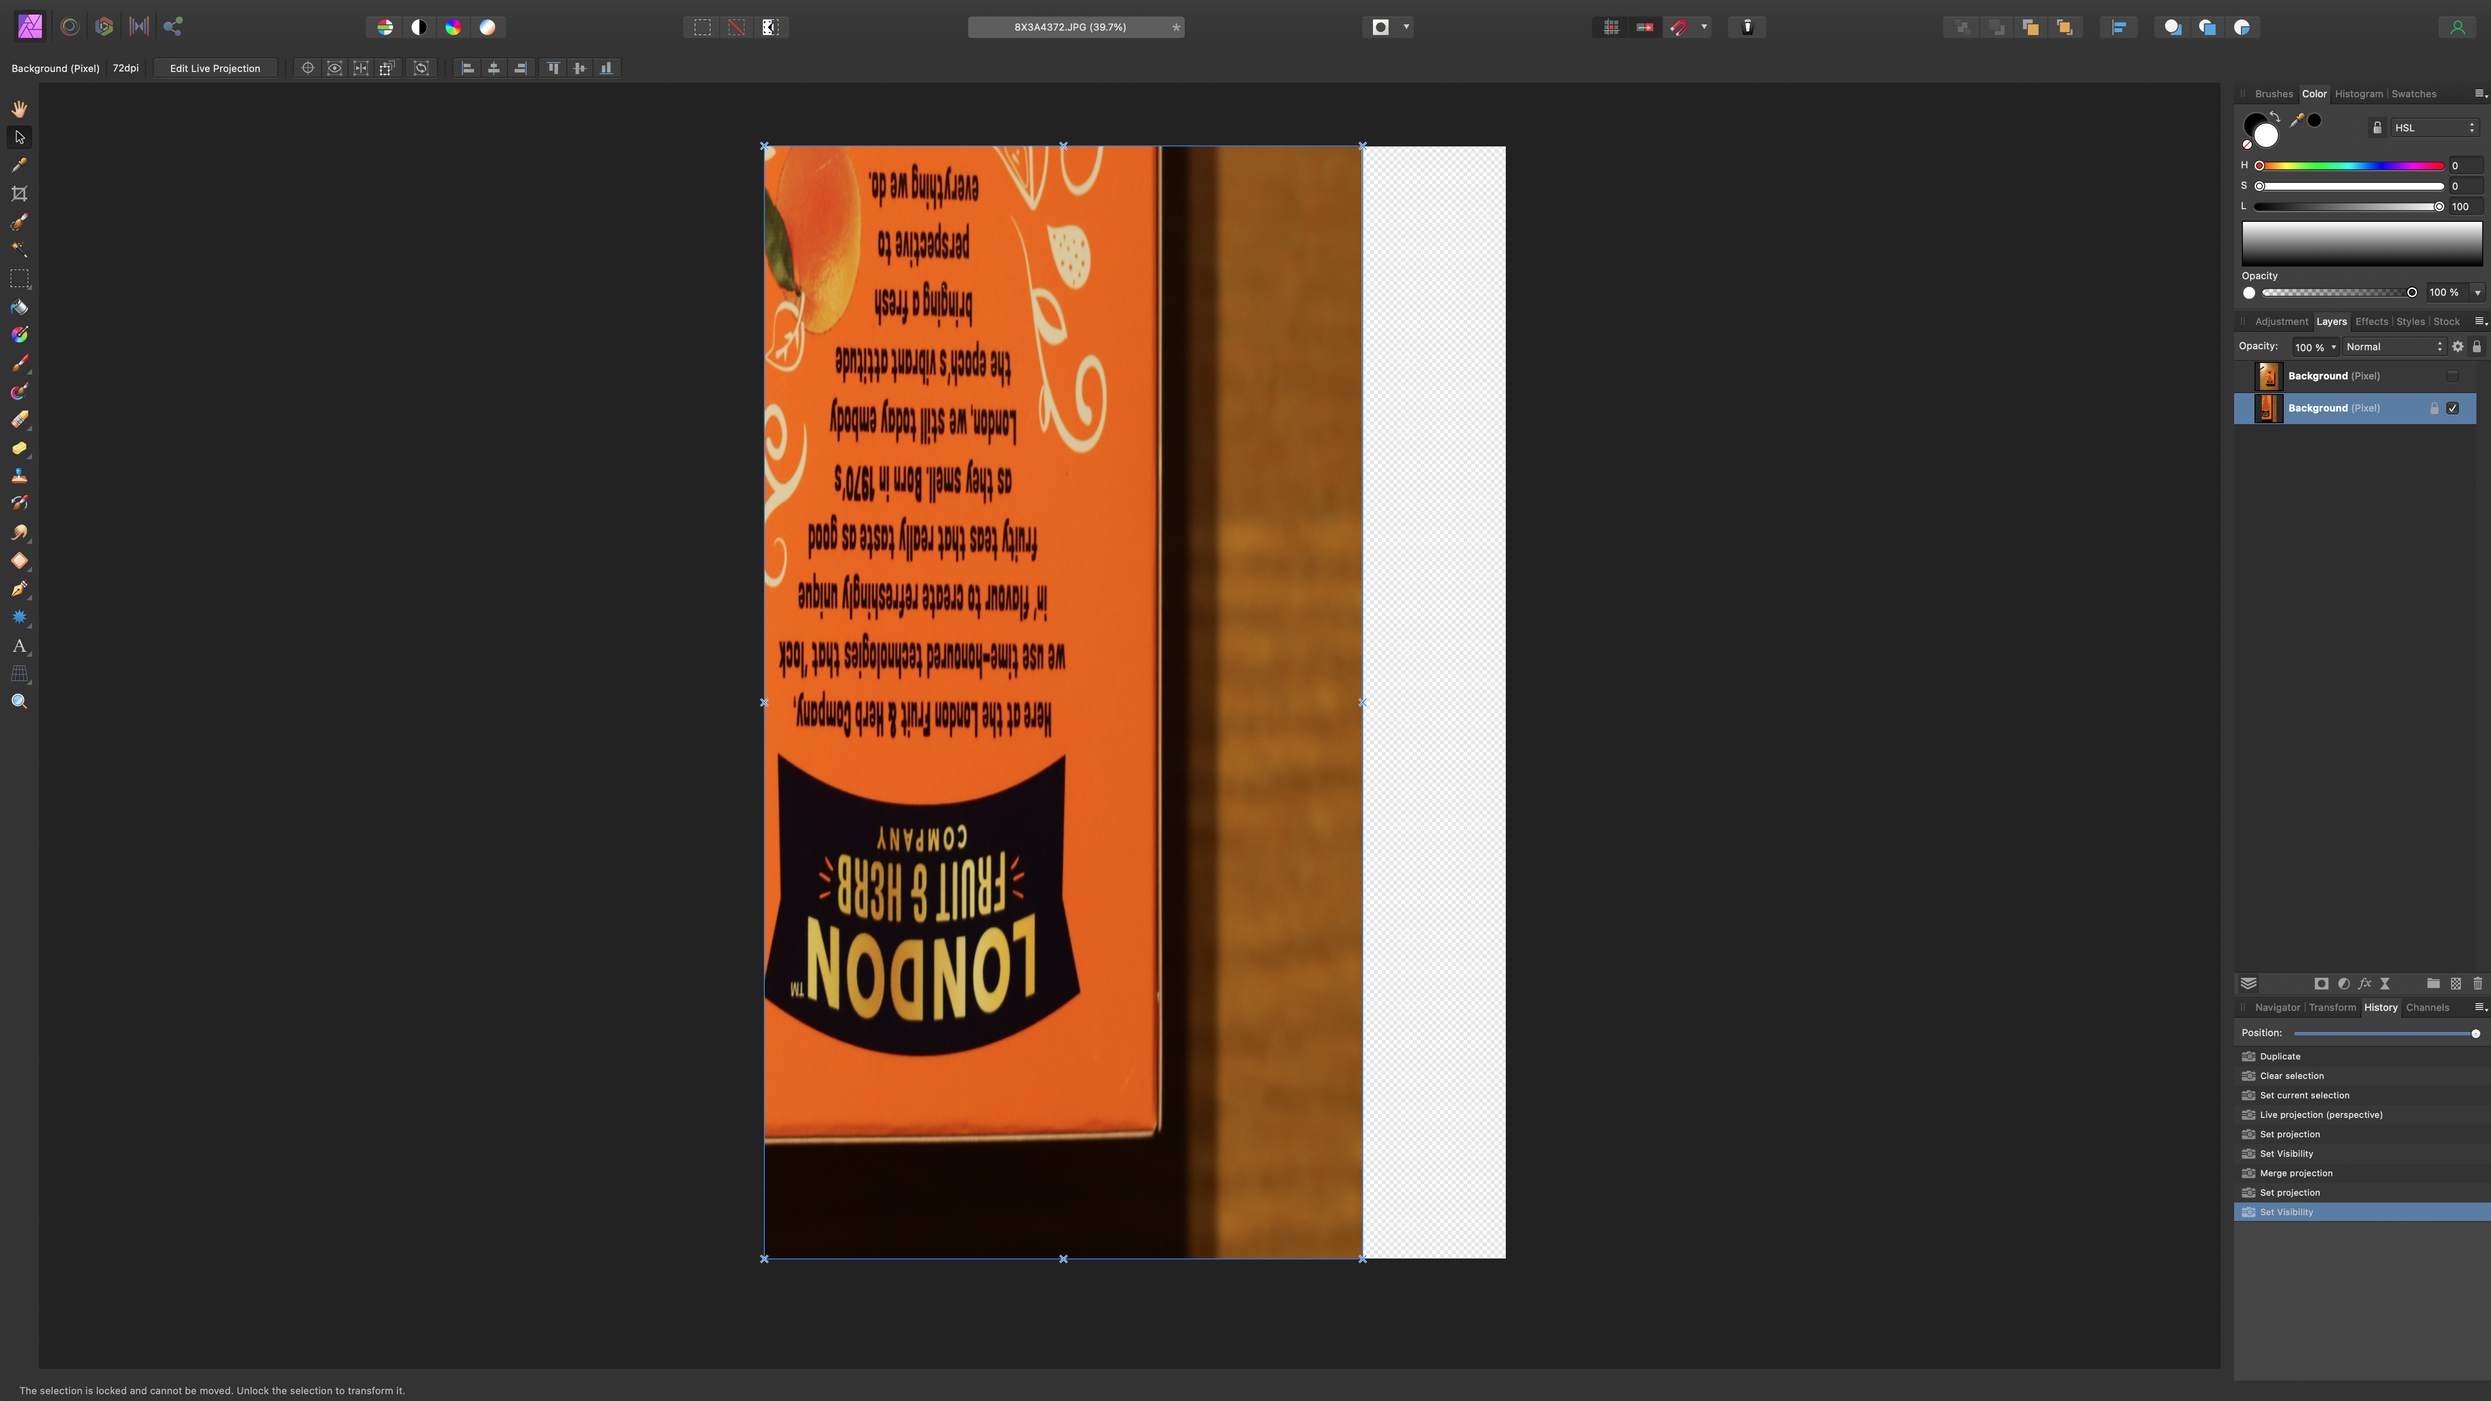The image size is (2491, 1401).
Task: Select the Zoom magnifier tool
Action: click(x=19, y=702)
